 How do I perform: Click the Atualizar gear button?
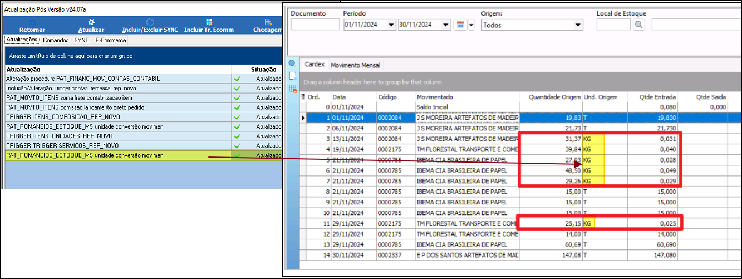point(91,26)
